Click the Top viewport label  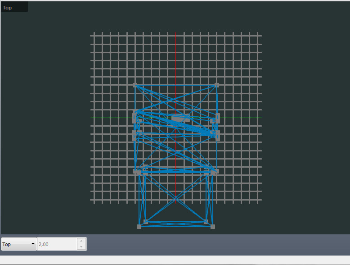[7, 8]
